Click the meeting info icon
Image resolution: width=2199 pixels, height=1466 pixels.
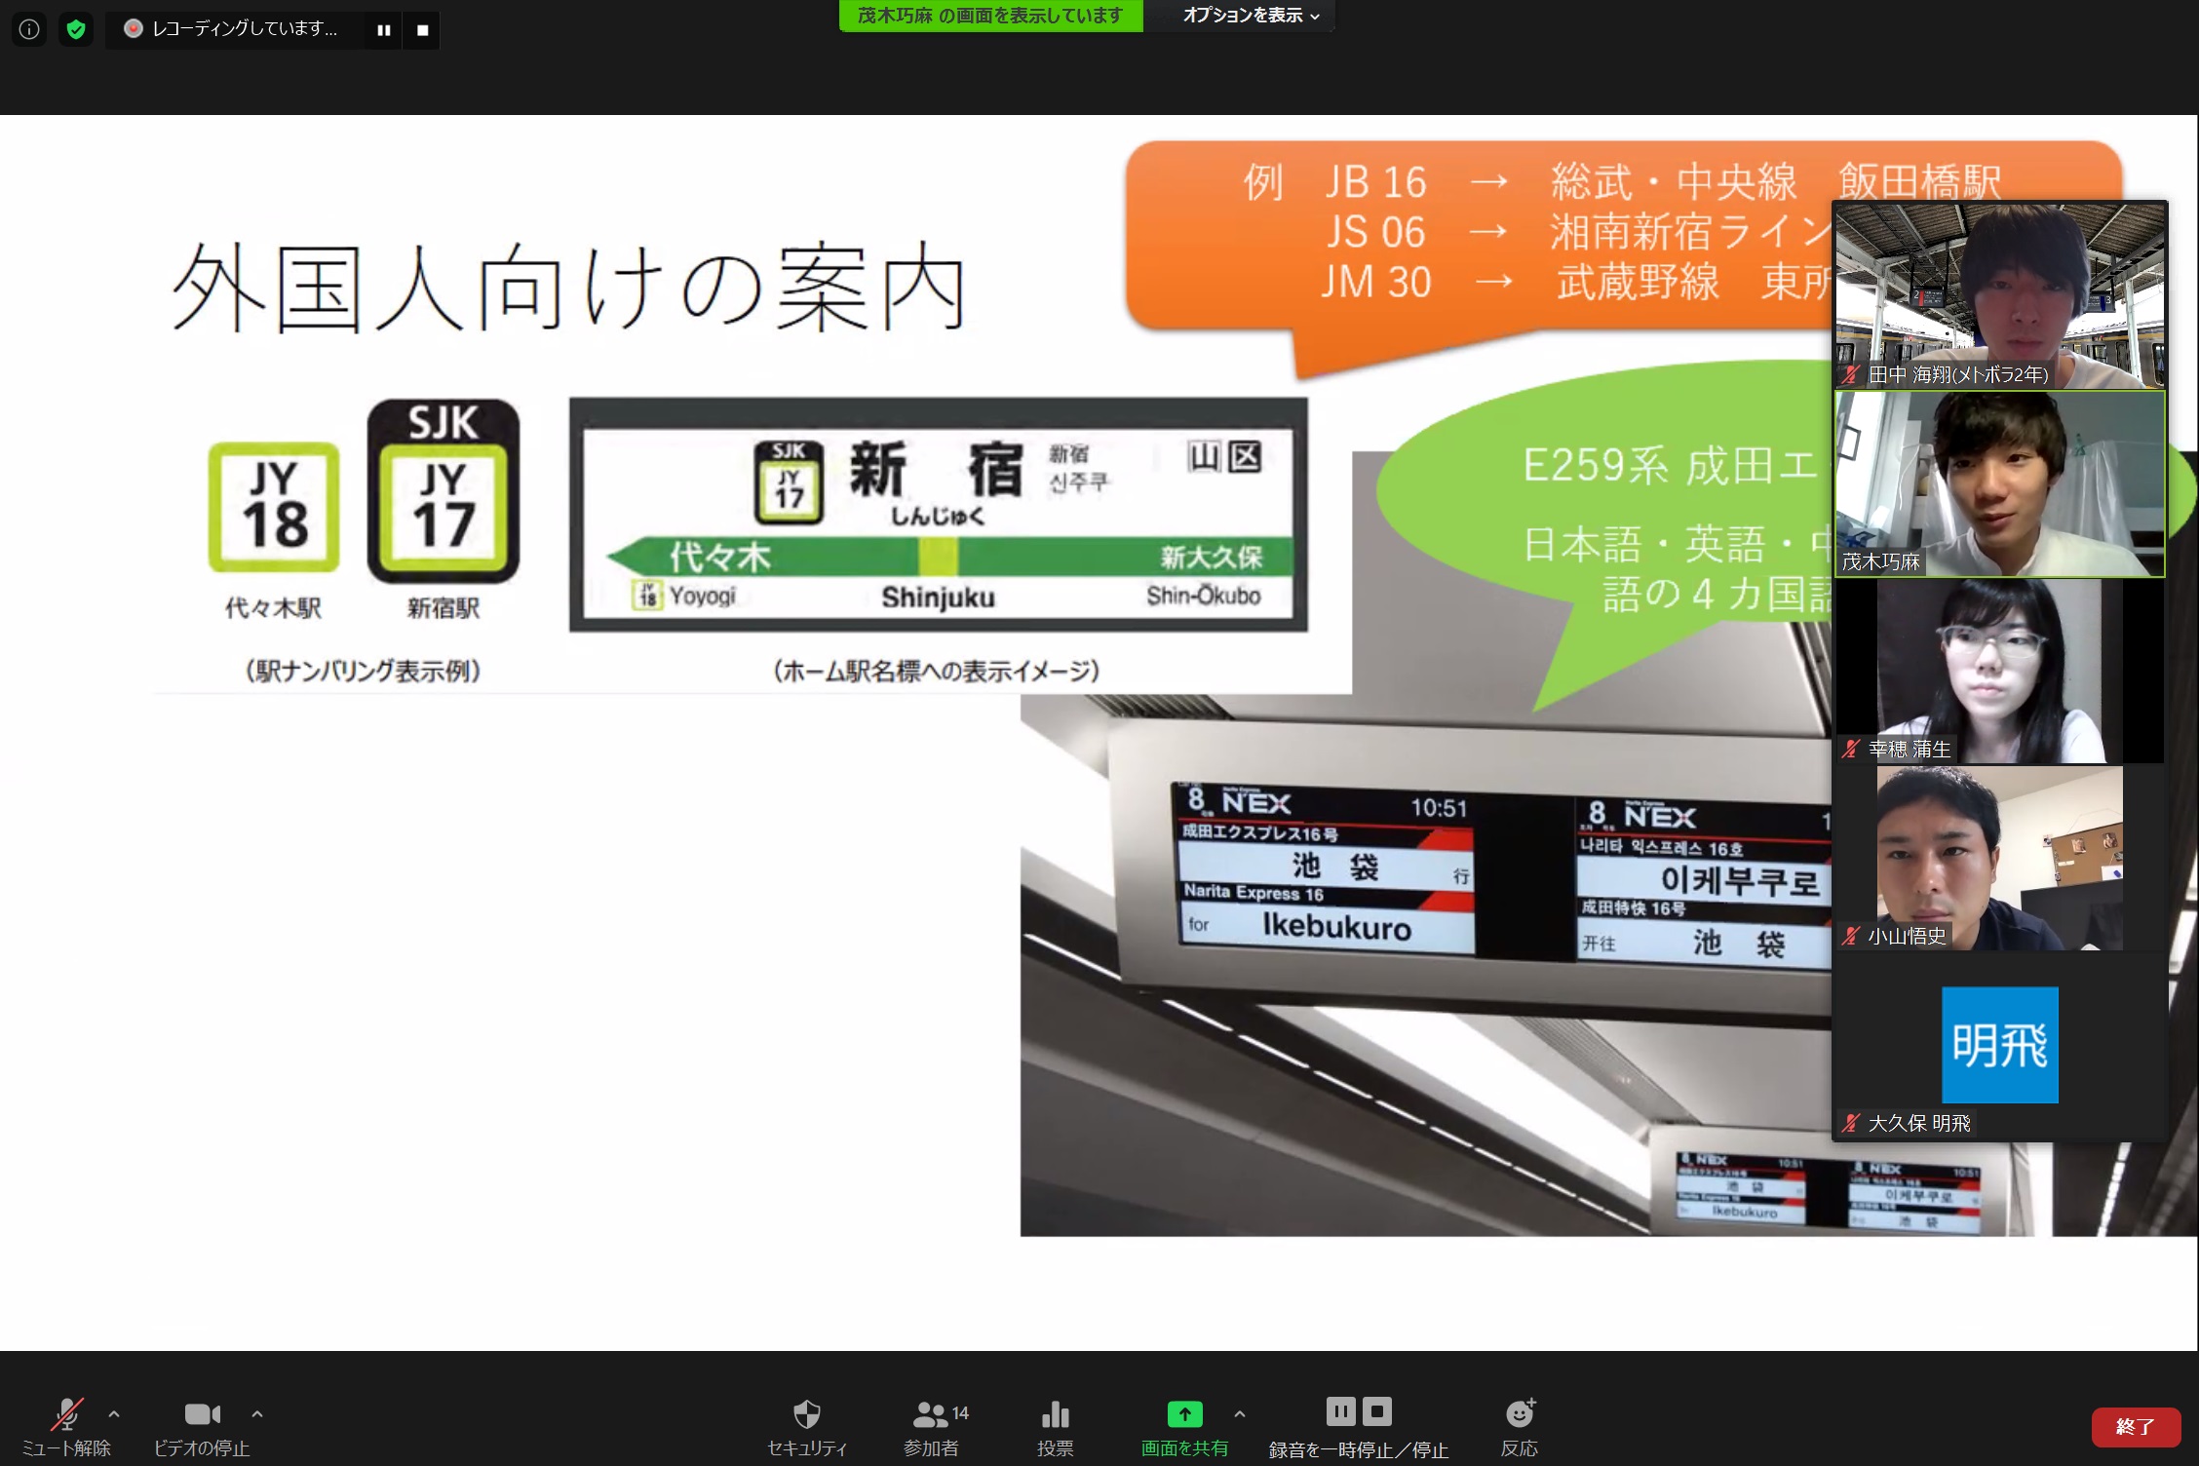29,29
